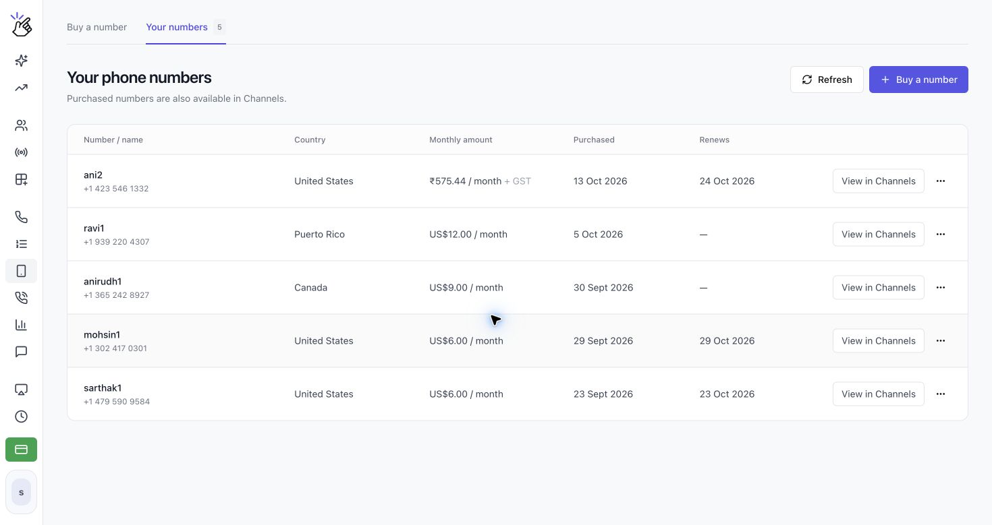This screenshot has height=525, width=992.
Task: Click the anirudh1 number name
Action: pos(103,282)
